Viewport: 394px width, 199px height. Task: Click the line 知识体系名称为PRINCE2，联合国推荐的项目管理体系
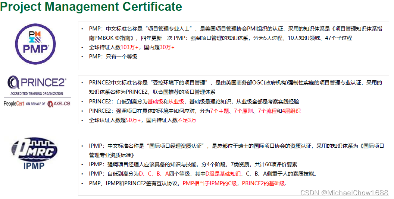pos(152,92)
